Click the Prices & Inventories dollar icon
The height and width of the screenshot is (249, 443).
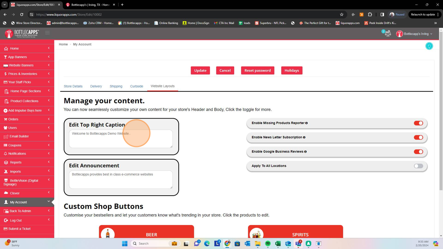[6, 74]
